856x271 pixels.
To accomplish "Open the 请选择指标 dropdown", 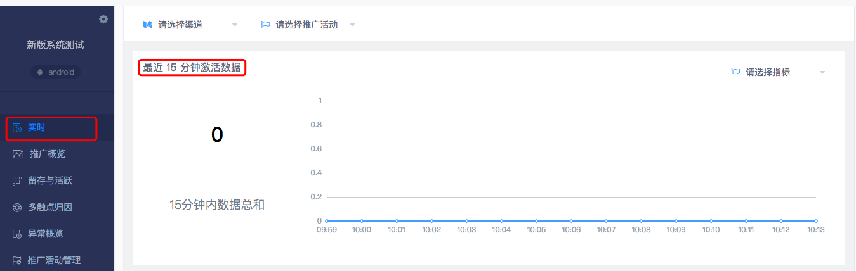I will (x=778, y=72).
